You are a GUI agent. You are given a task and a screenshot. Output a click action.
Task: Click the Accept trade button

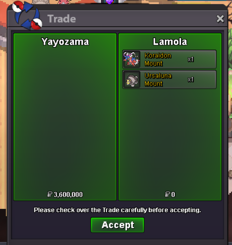click(117, 225)
